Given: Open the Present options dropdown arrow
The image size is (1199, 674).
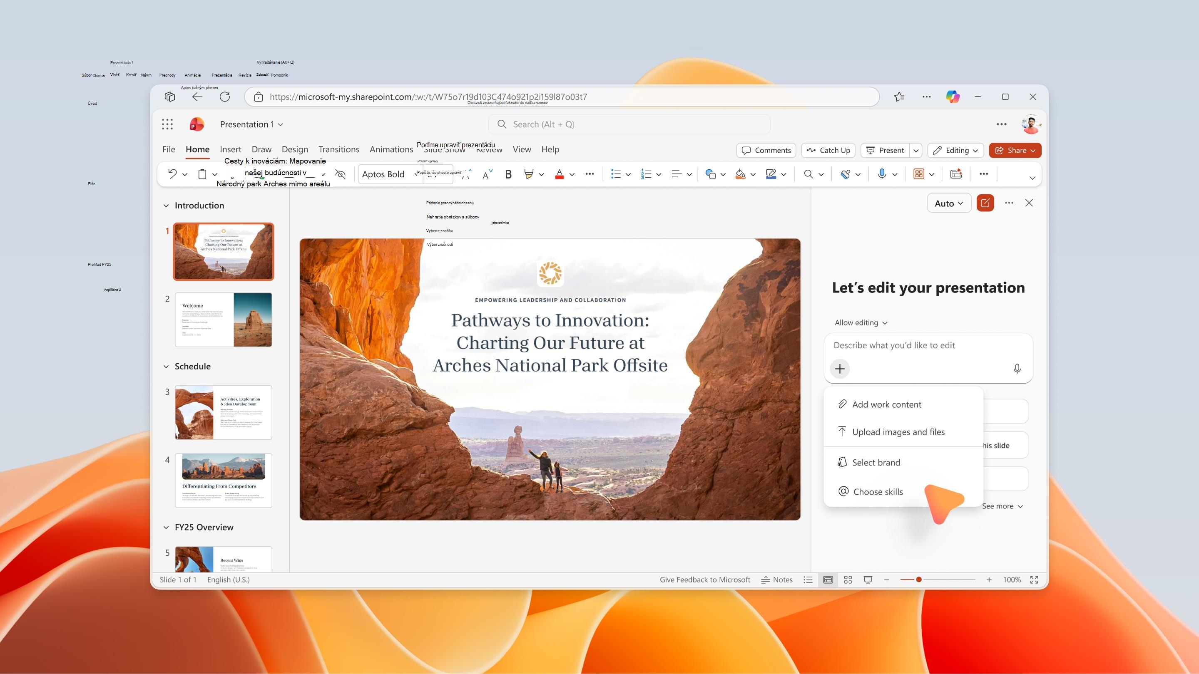Looking at the screenshot, I should point(916,150).
